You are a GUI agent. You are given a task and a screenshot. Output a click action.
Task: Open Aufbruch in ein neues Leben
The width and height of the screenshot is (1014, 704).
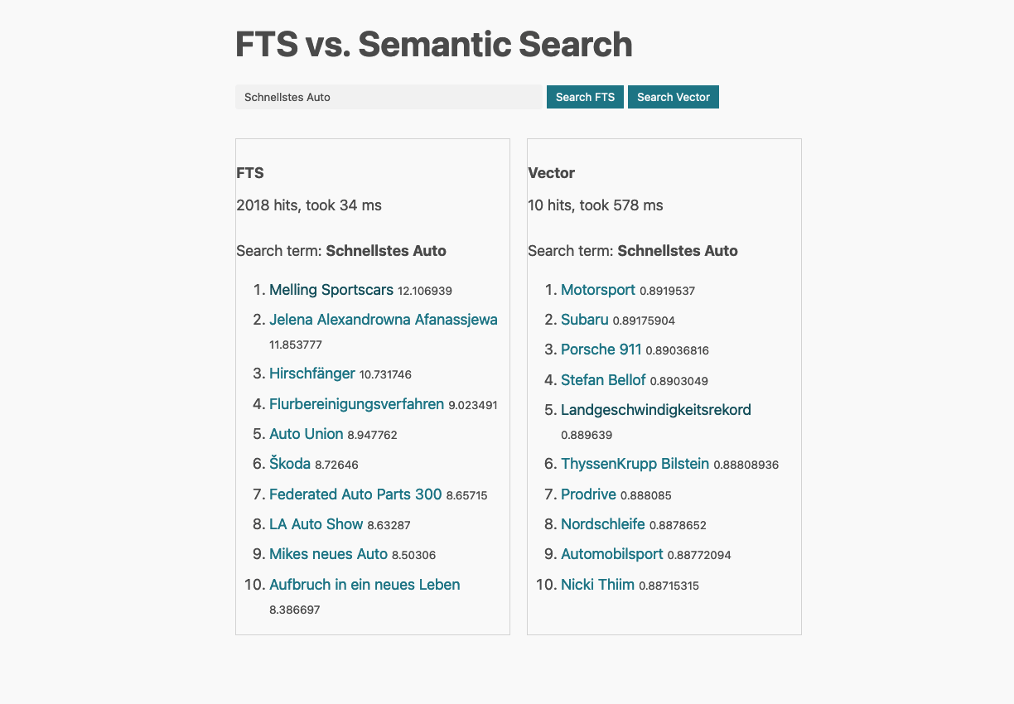(365, 584)
